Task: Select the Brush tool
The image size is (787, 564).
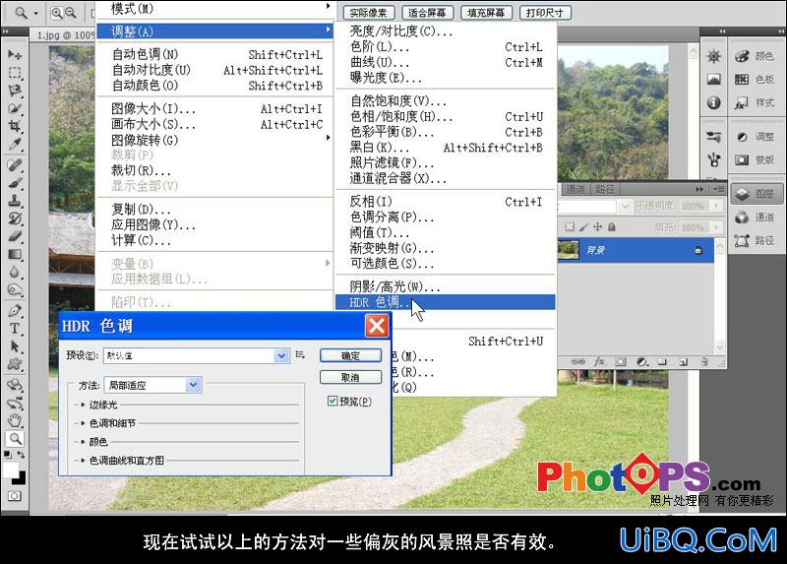Action: pos(15,182)
